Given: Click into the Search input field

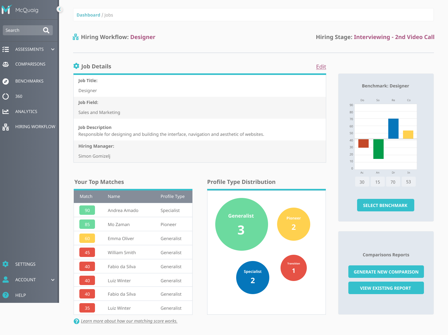Looking at the screenshot, I should click(23, 30).
